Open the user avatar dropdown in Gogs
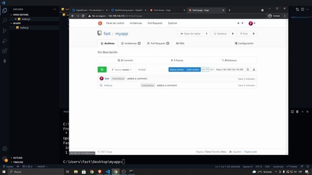This screenshot has width=312, height=175. point(252,23)
